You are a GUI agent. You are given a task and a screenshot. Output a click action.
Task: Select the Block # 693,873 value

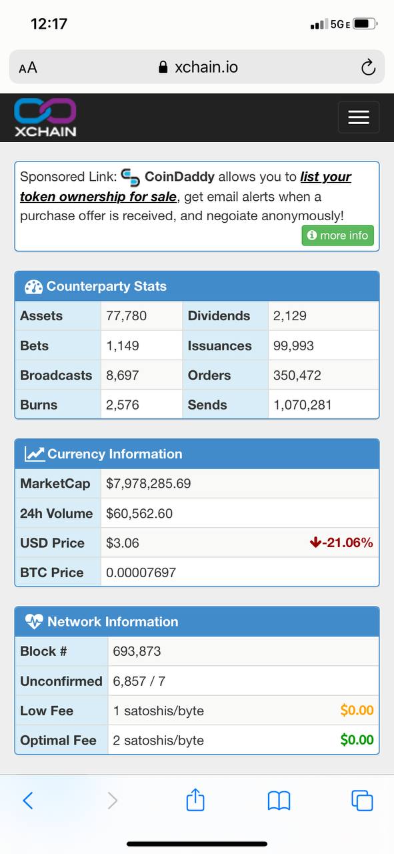click(x=137, y=651)
